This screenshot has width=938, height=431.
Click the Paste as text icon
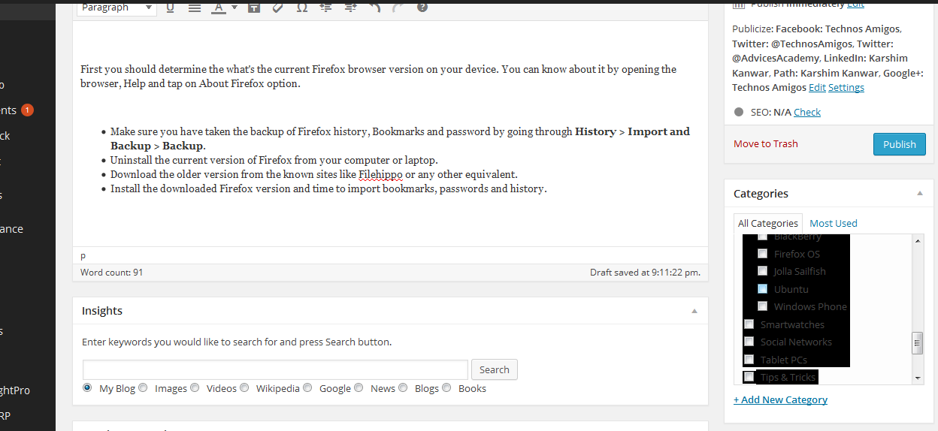click(253, 8)
